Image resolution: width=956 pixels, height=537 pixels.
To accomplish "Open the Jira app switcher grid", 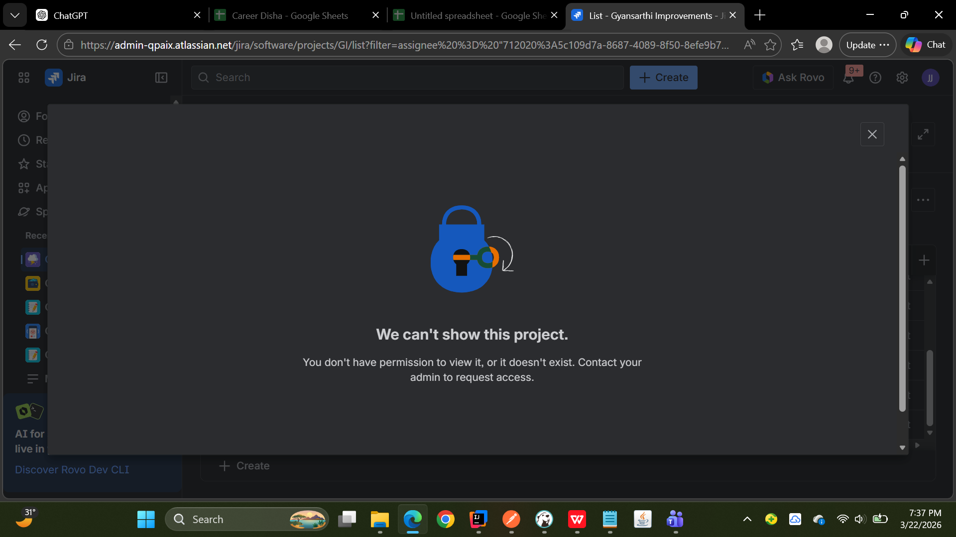I will 24,78.
